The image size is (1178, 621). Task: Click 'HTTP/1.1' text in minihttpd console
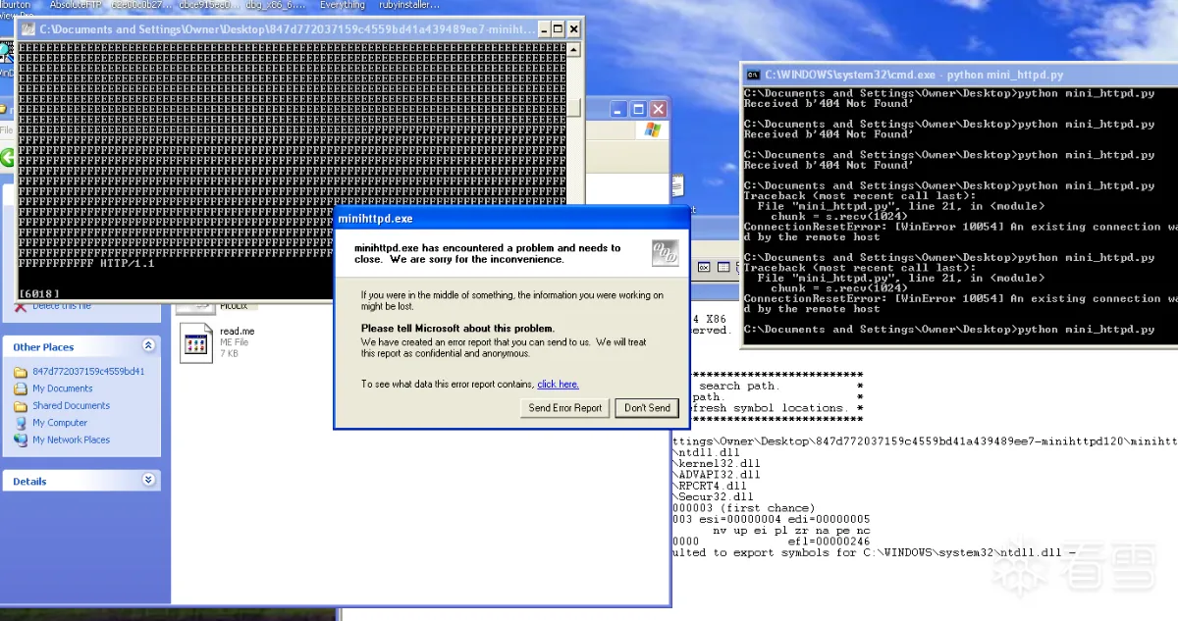pos(127,263)
